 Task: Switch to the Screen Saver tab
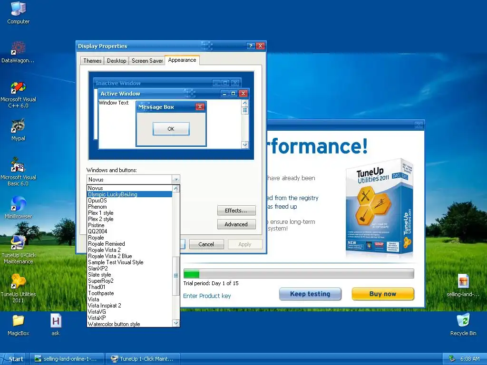[147, 61]
